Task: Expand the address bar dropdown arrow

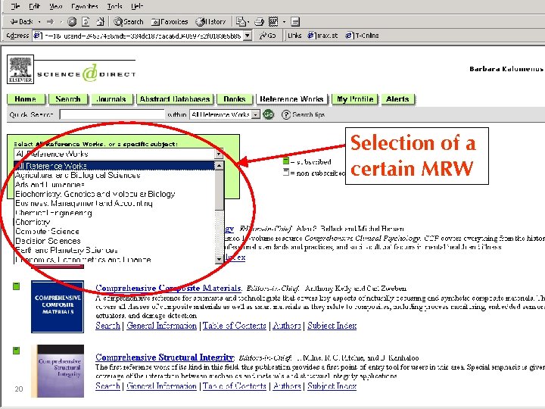Action: (248, 36)
